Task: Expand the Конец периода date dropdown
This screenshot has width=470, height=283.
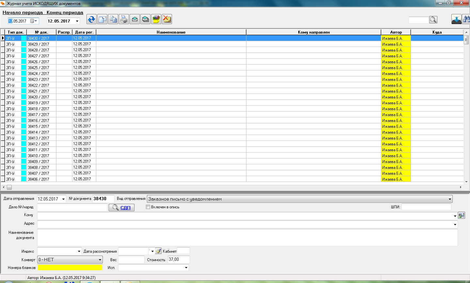Action: coord(77,21)
